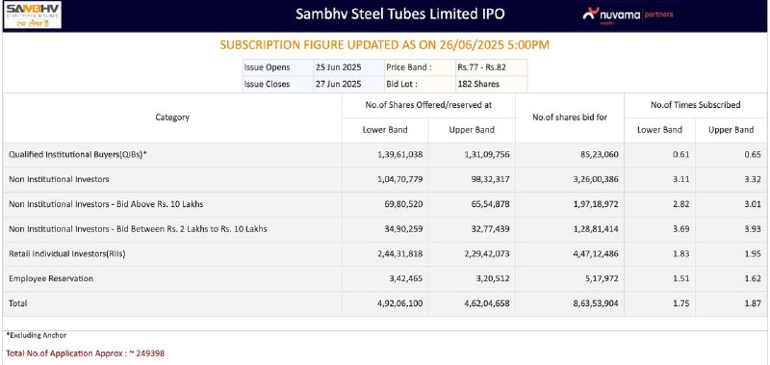Viewport: 770px width, 365px height.
Task: Click the Price Band Rs.77 - Rs.82 value
Action: [x=478, y=67]
